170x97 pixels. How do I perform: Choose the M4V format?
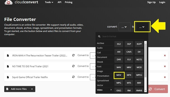pos(119,67)
